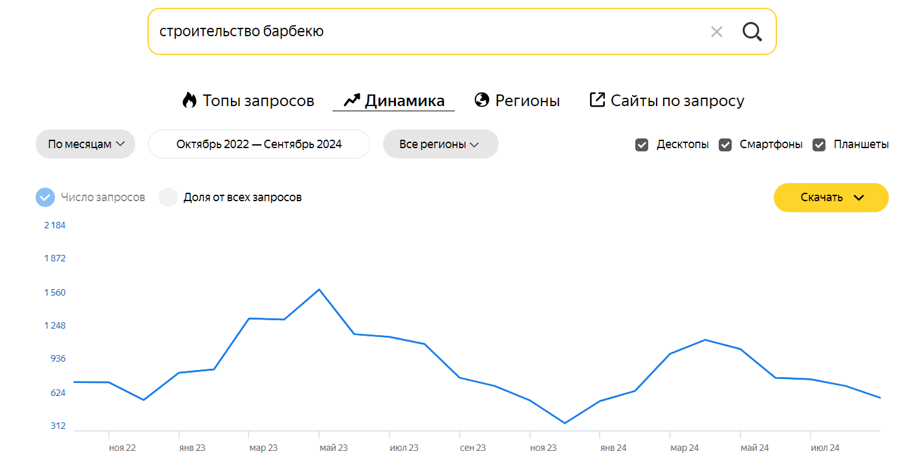
Task: Select the Доля от всех запросов option
Action: (168, 197)
